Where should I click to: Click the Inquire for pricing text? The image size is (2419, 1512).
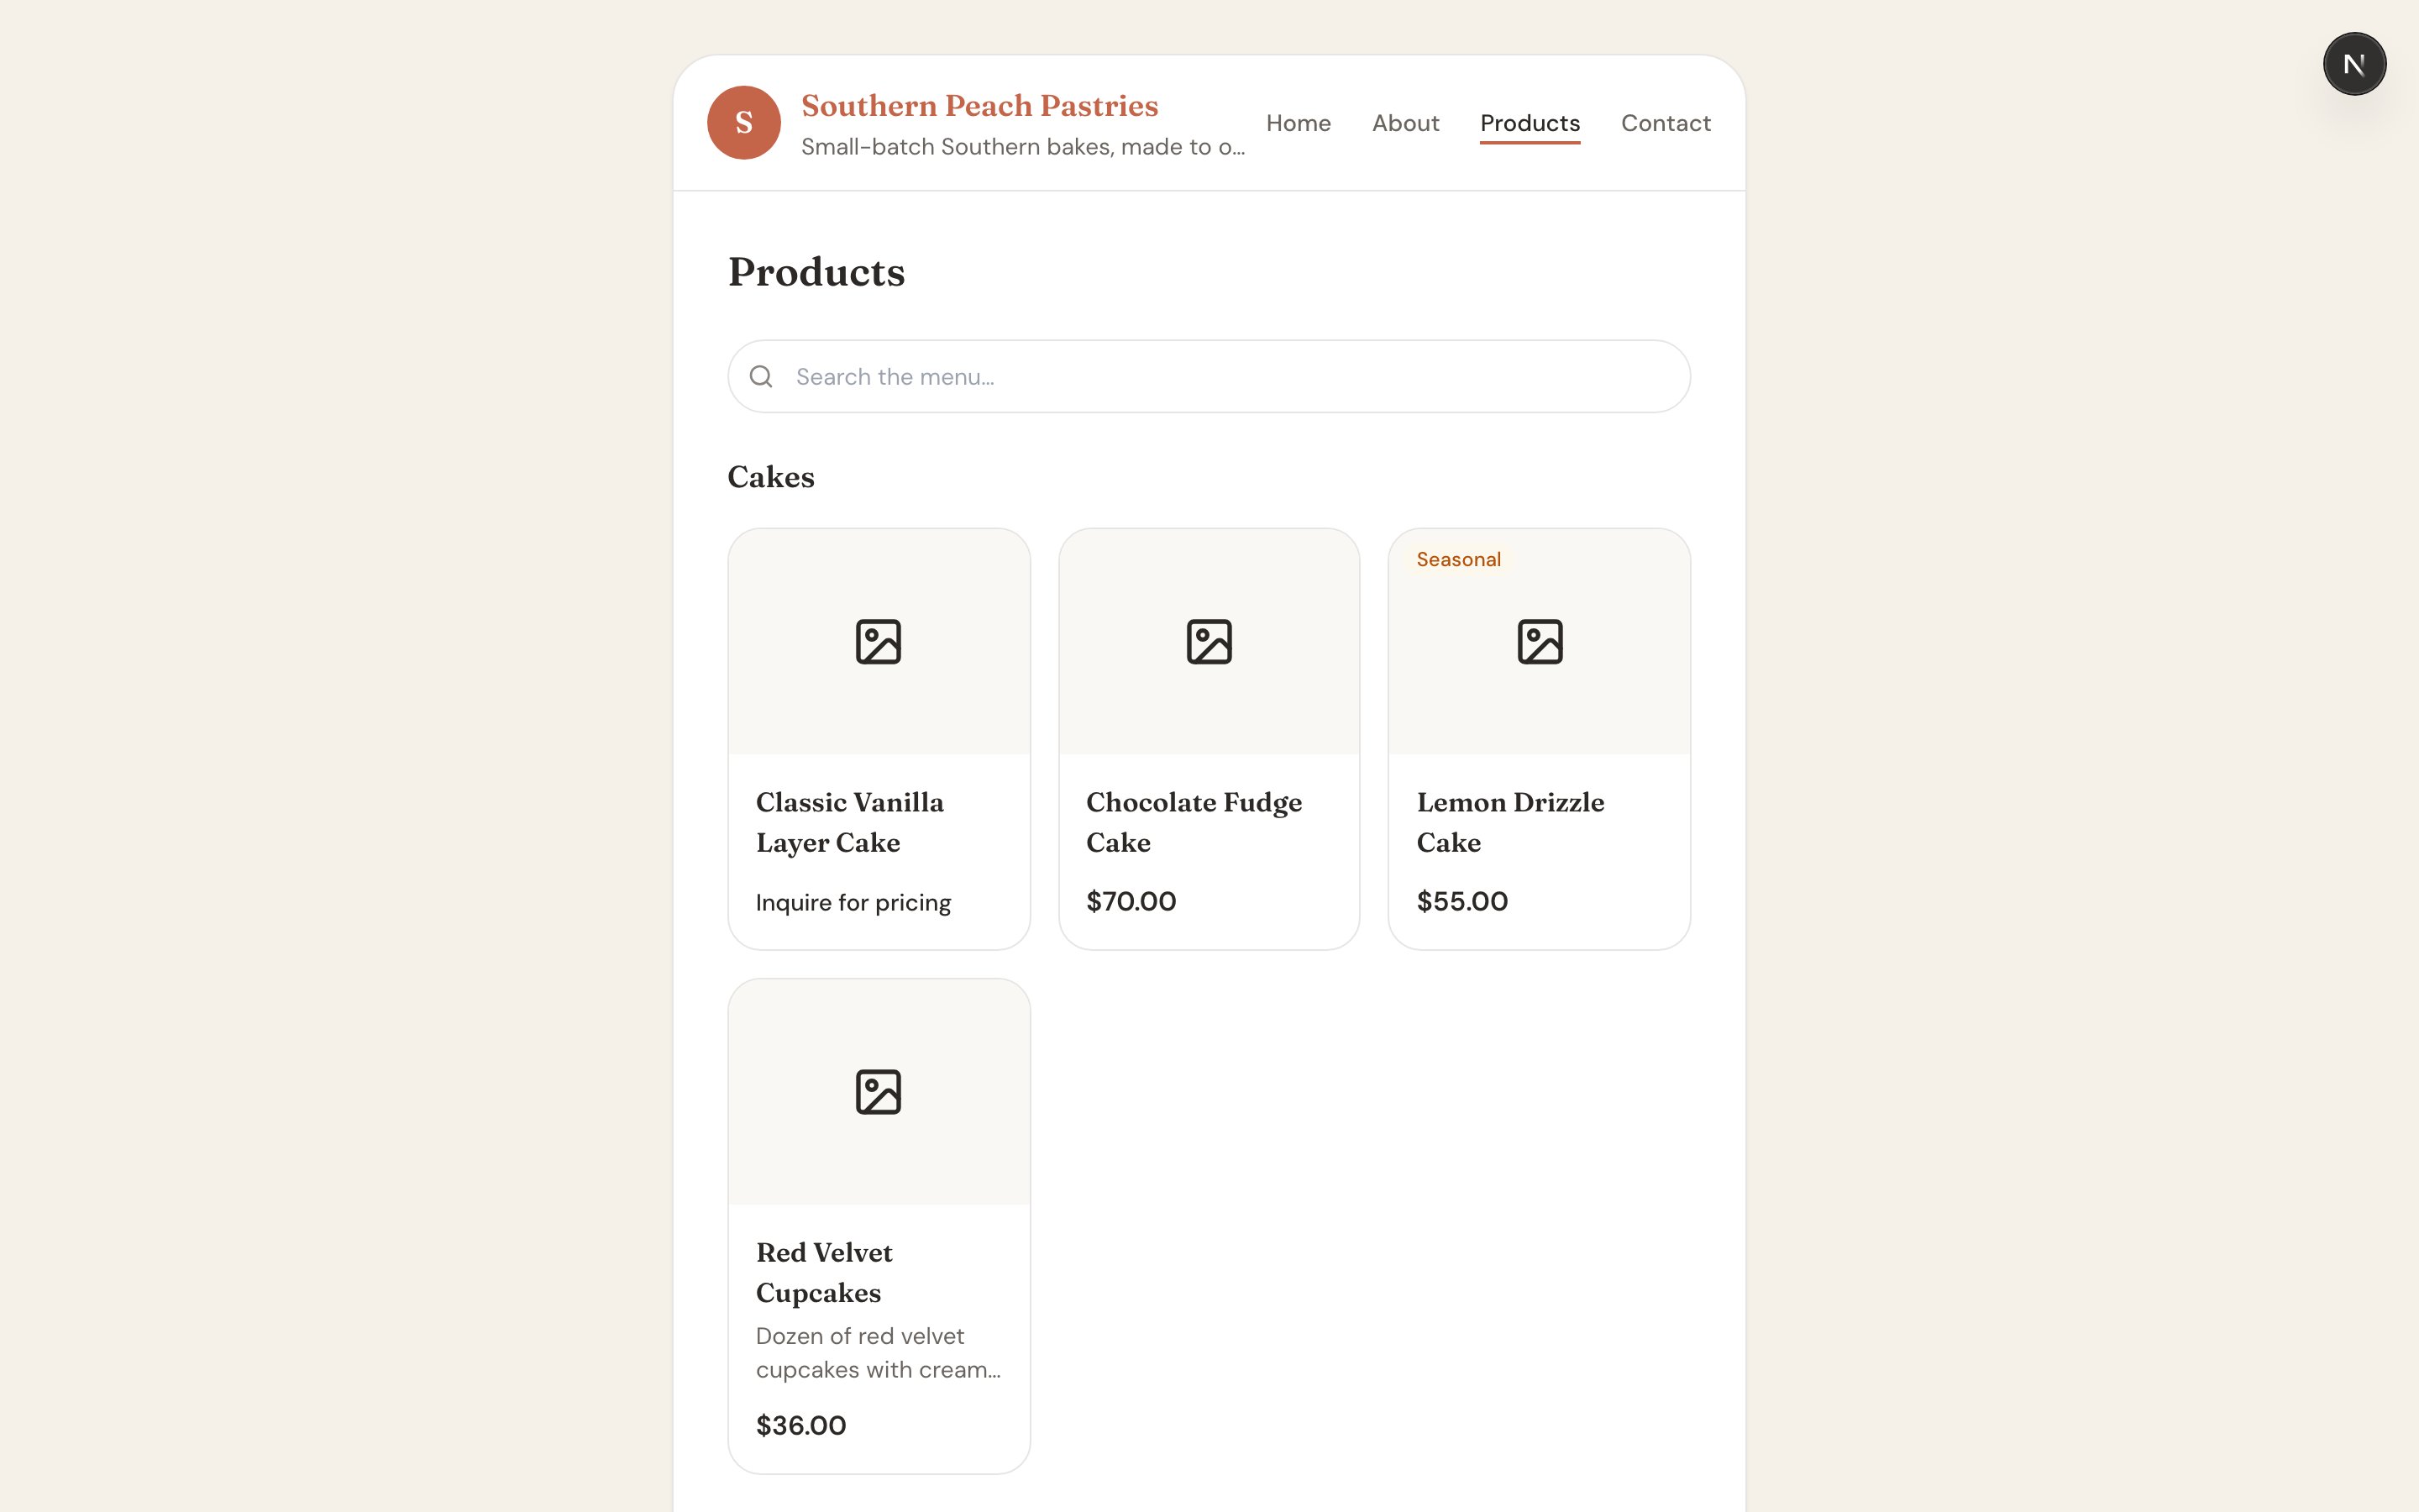pos(853,902)
